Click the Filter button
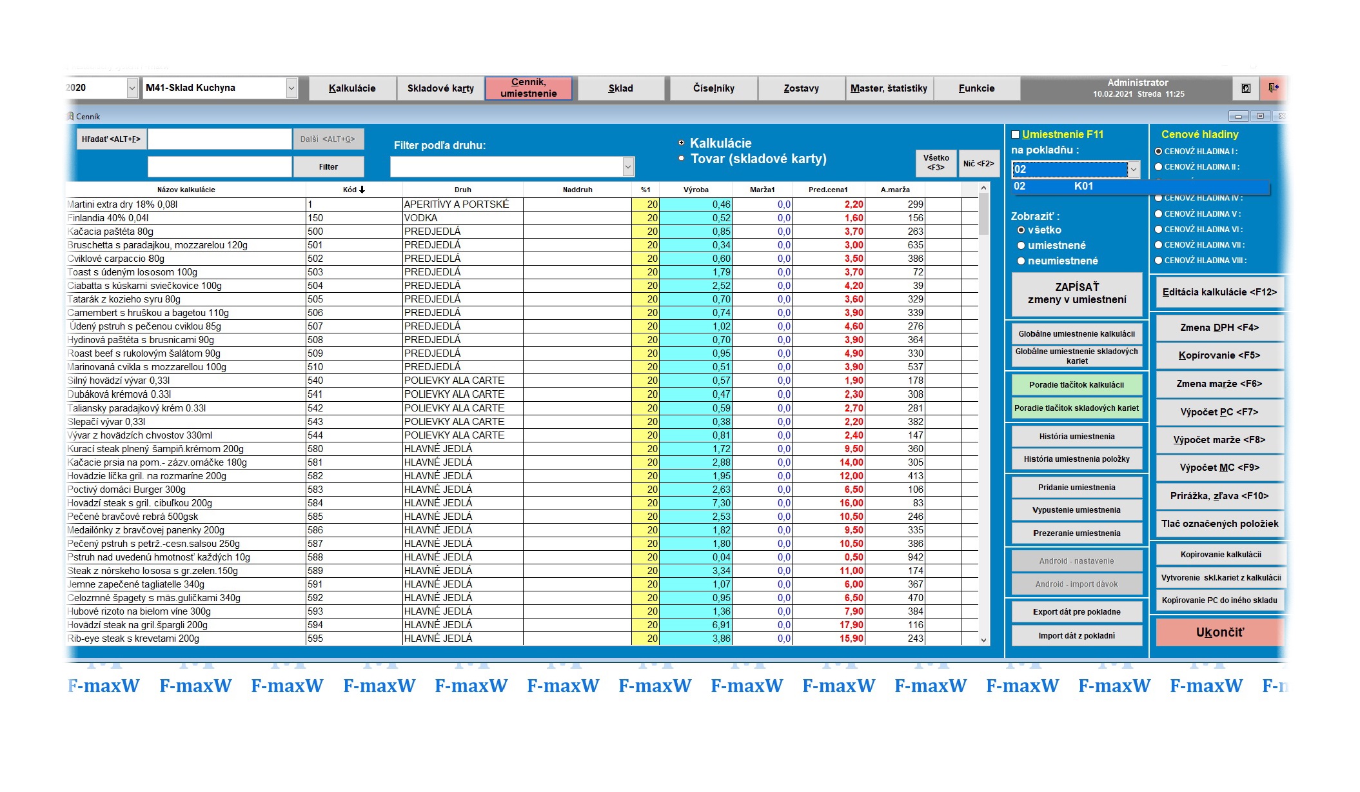 (x=328, y=167)
